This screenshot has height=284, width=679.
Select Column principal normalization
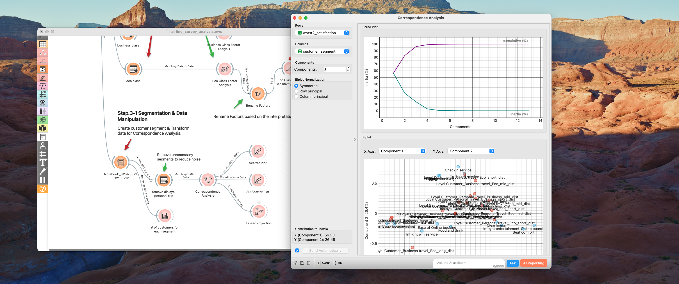tap(296, 97)
